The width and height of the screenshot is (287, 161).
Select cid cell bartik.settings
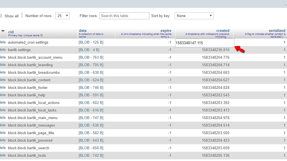(x=19, y=50)
